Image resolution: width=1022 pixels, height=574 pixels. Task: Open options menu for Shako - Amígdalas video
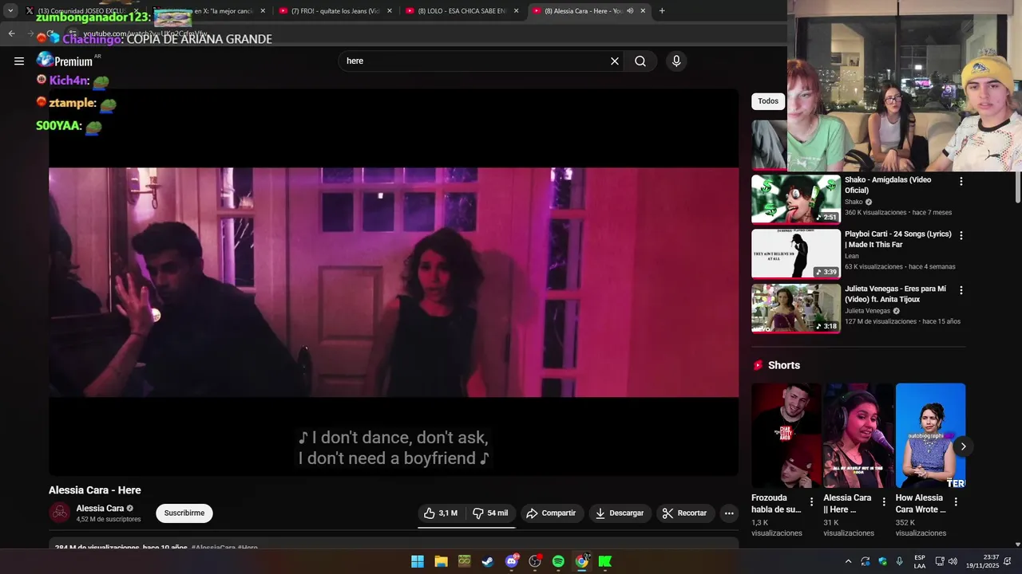(x=961, y=181)
